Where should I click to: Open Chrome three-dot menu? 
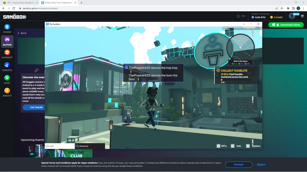(303, 8)
